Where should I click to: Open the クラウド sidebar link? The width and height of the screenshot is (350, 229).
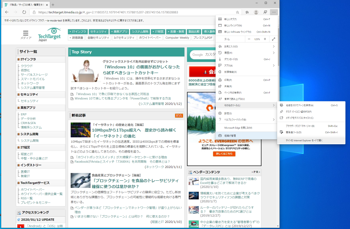(x=27, y=66)
